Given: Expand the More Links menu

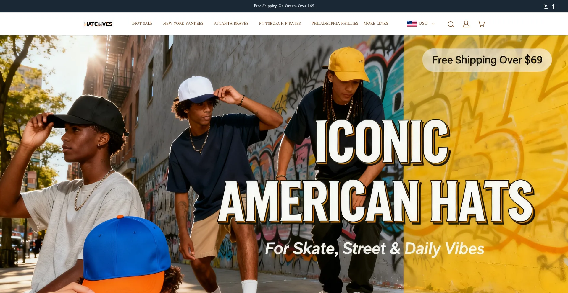Looking at the screenshot, I should (x=376, y=24).
